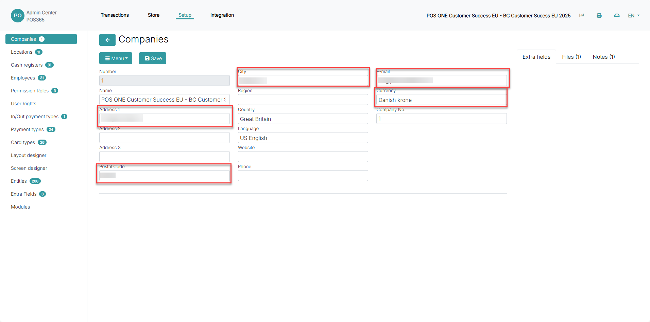This screenshot has height=322, width=650.
Task: Click the City input field
Action: 303,80
